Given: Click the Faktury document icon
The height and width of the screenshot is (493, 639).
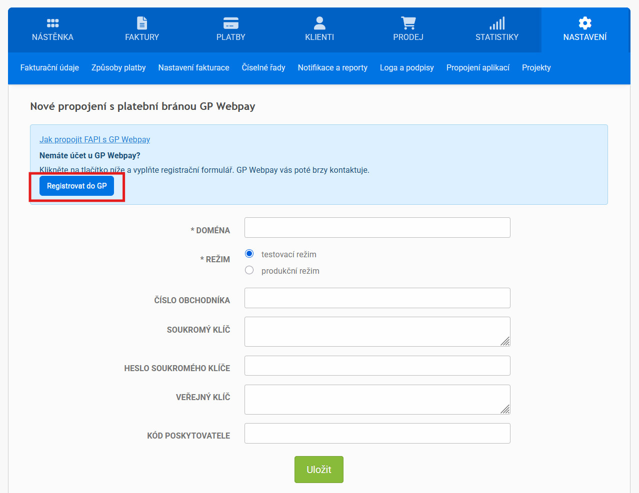Looking at the screenshot, I should click(142, 23).
